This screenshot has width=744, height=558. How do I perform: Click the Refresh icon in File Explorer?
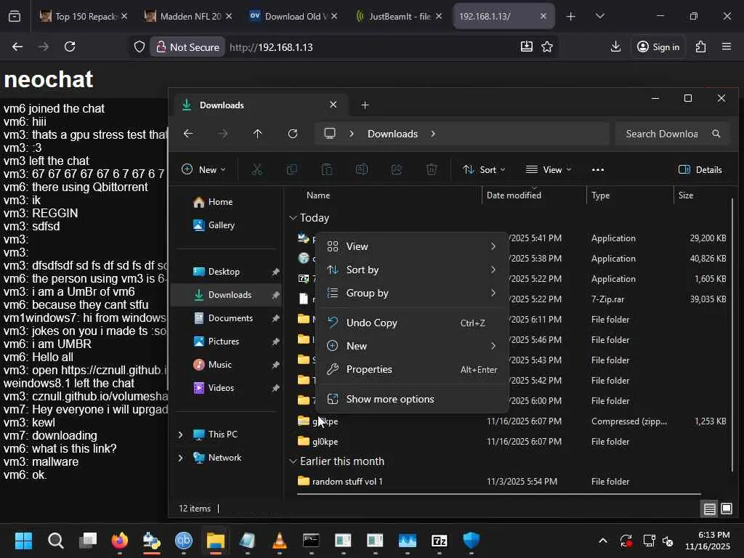click(x=293, y=134)
